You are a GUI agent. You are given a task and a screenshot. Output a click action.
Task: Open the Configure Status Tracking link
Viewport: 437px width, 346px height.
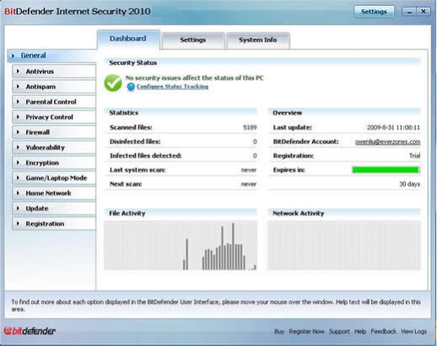click(172, 87)
